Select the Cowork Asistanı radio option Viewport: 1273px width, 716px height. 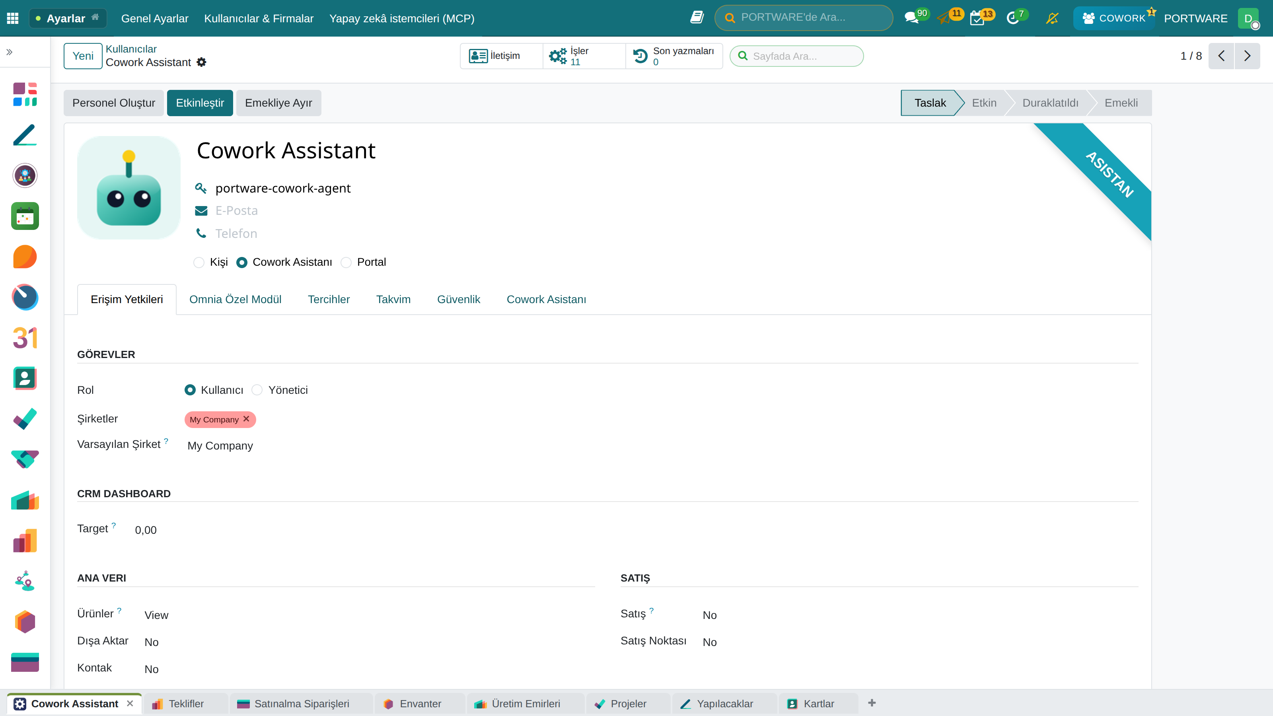[x=241, y=263]
